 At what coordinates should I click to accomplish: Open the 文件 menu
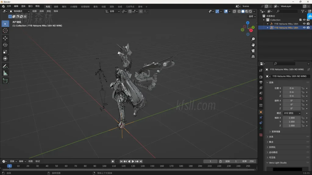pos(9,6)
